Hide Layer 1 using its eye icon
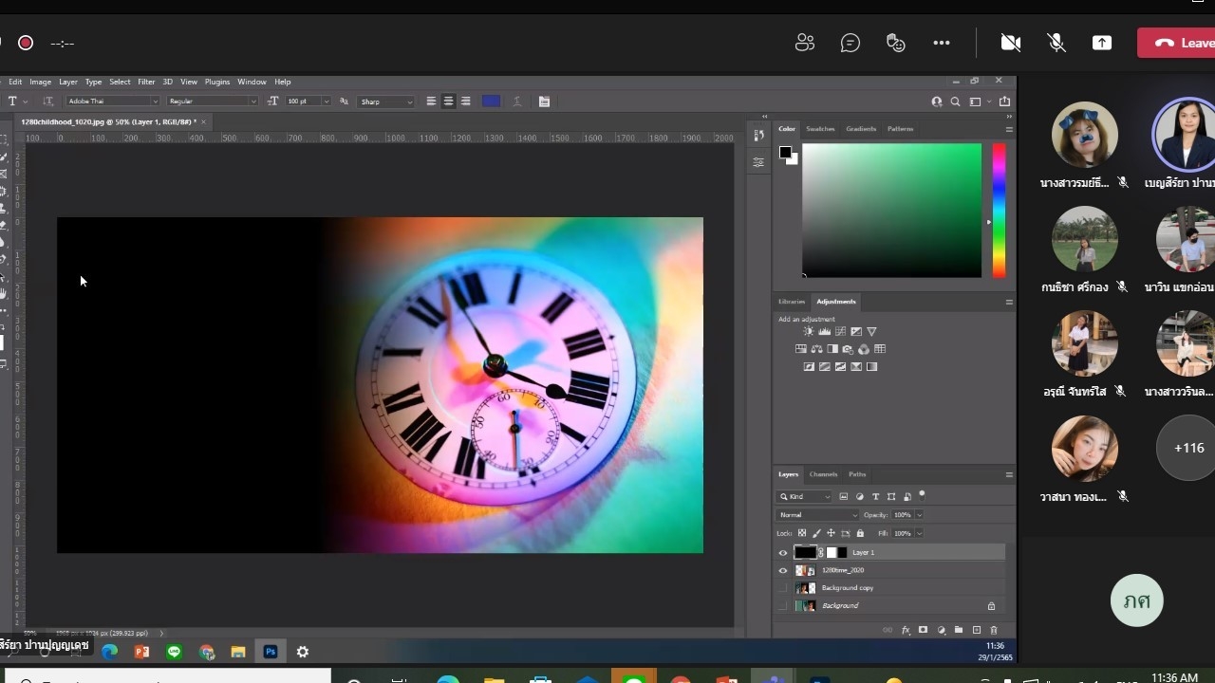 click(x=783, y=552)
